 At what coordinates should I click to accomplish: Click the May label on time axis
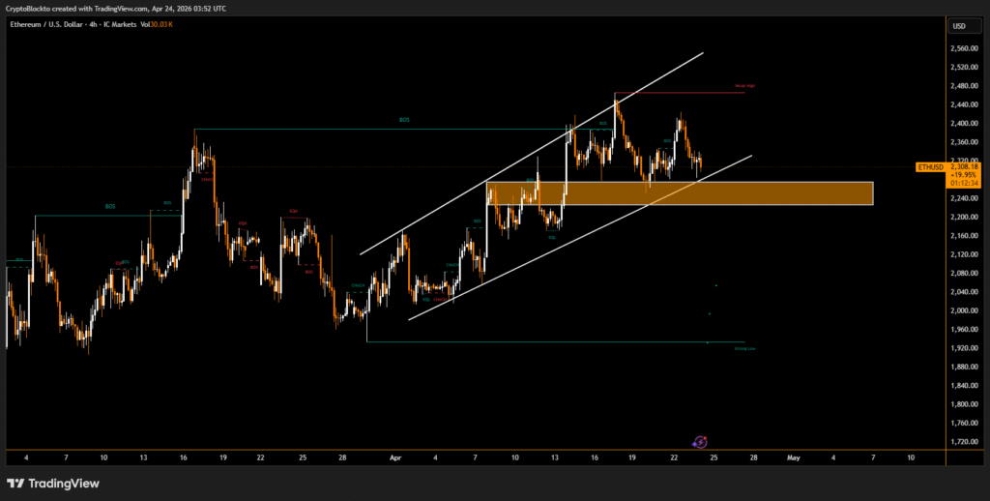coord(794,456)
